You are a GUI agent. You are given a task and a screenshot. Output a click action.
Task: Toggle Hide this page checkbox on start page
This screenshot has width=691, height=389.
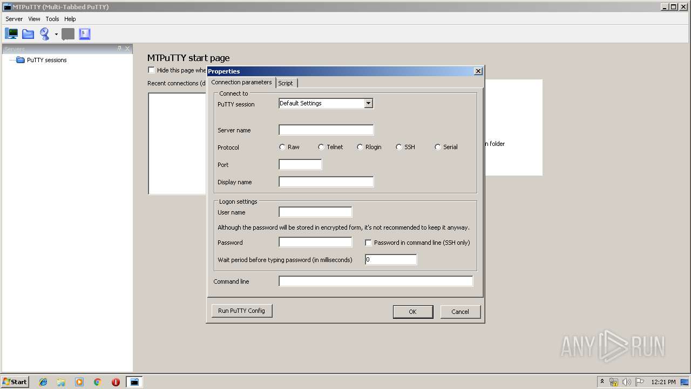pyautogui.click(x=151, y=70)
